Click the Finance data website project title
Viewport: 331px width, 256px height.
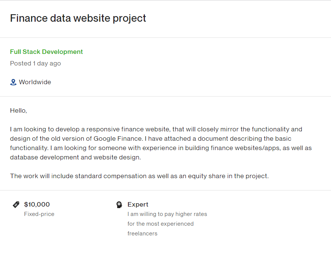(x=78, y=18)
